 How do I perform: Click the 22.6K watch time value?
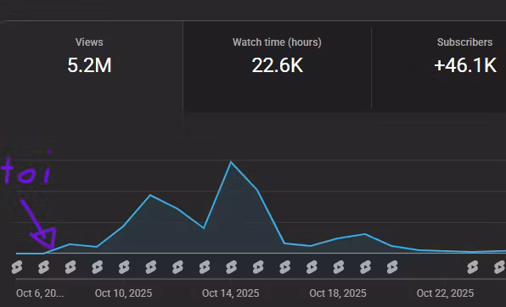click(278, 65)
